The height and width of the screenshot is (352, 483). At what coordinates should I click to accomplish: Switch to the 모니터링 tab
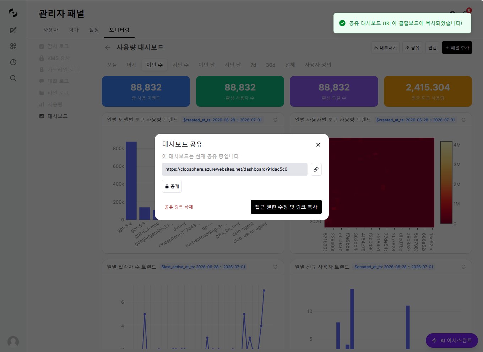tap(119, 30)
